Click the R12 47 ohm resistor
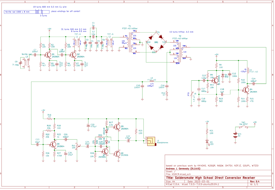 pos(167,94)
